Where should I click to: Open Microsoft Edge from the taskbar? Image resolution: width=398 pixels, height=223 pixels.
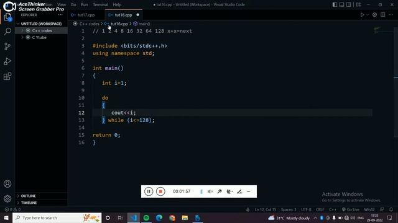(159, 217)
